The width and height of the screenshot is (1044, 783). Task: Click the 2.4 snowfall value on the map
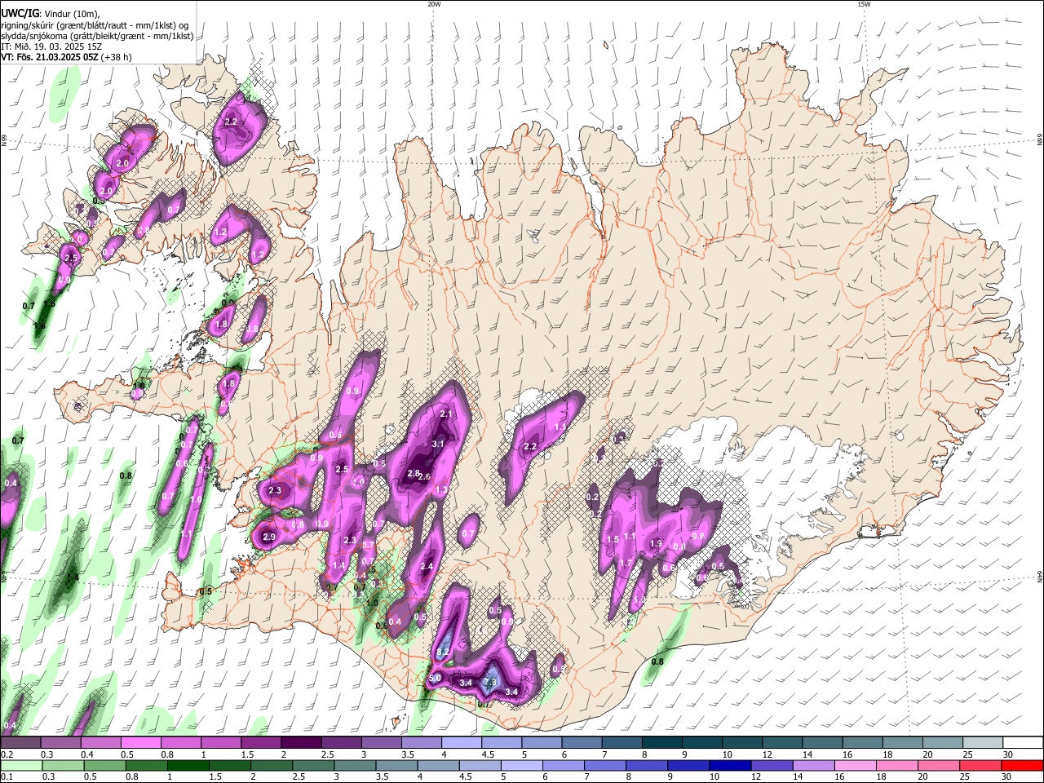coord(426,567)
